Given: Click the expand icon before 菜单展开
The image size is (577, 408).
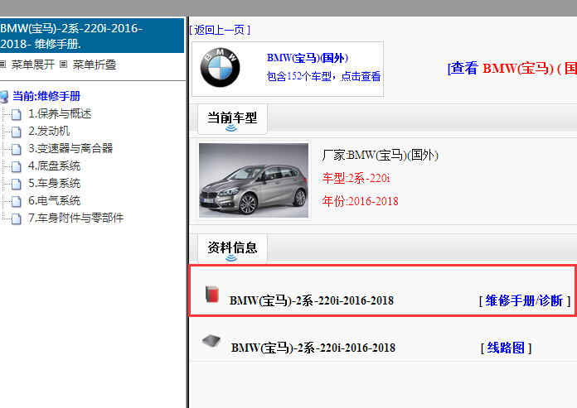Looking at the screenshot, I should (2, 65).
